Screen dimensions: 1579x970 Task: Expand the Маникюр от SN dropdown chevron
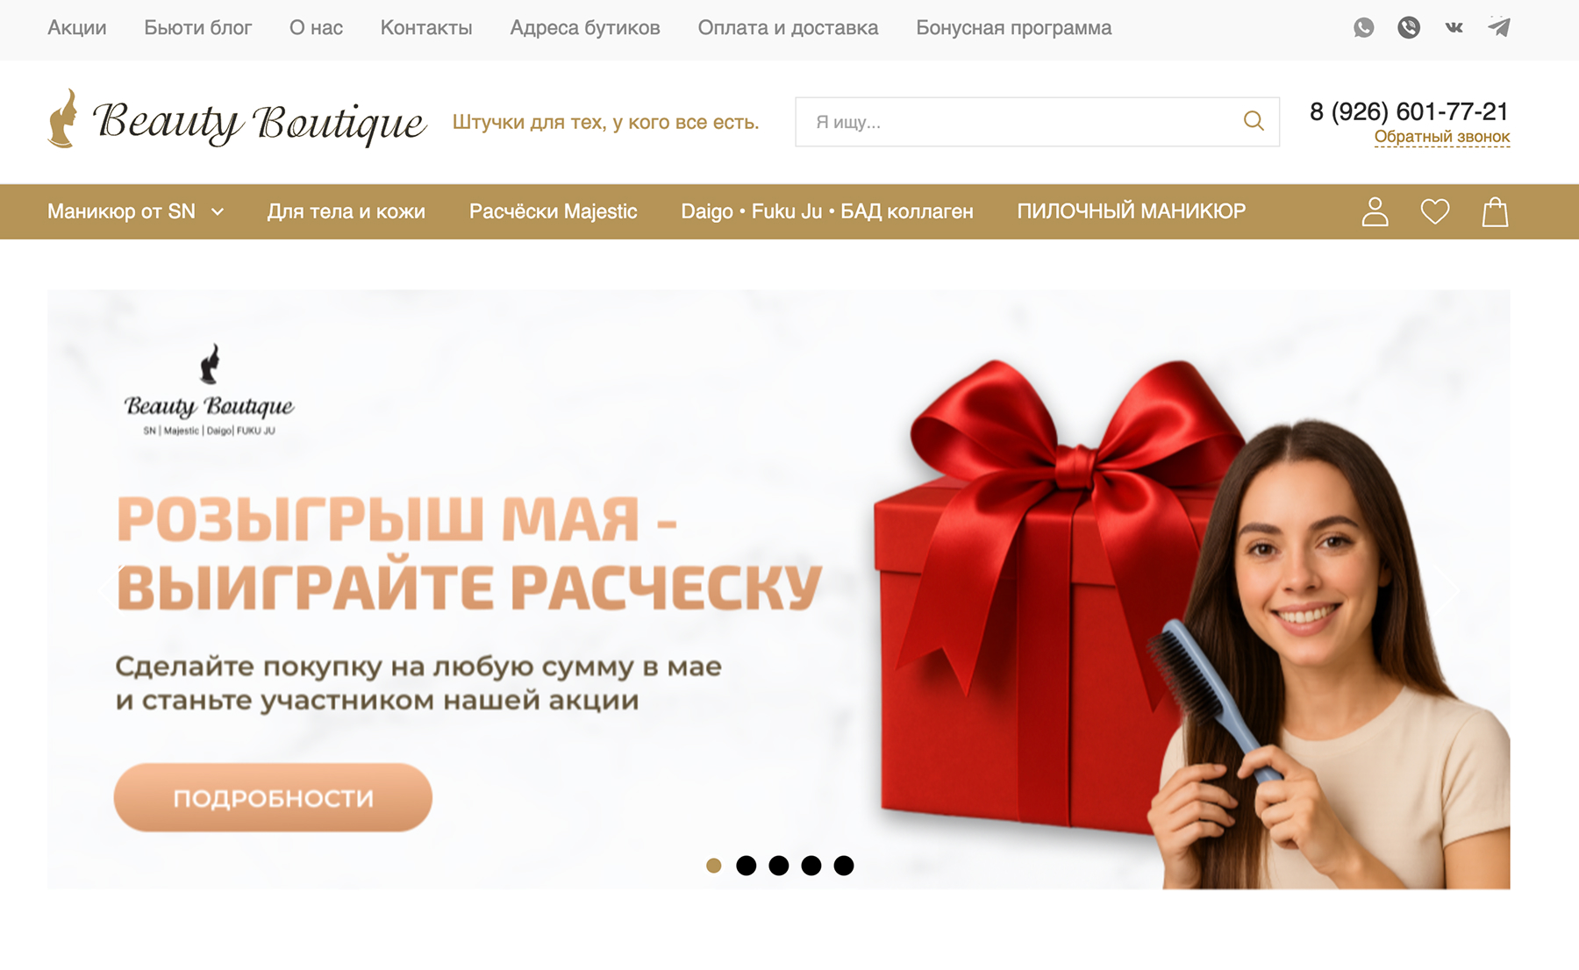pos(218,211)
